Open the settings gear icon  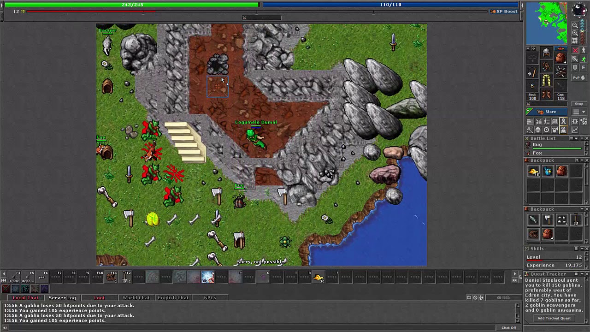[575, 121]
